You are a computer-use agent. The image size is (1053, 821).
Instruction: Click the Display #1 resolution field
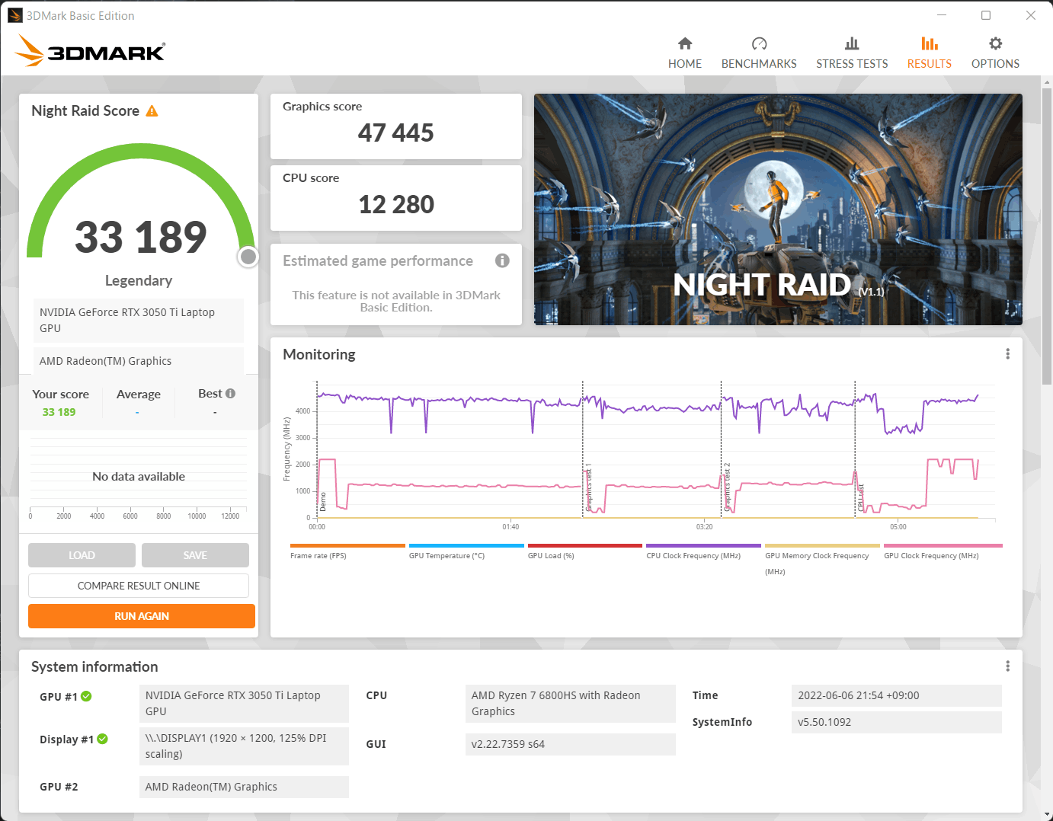(x=244, y=746)
